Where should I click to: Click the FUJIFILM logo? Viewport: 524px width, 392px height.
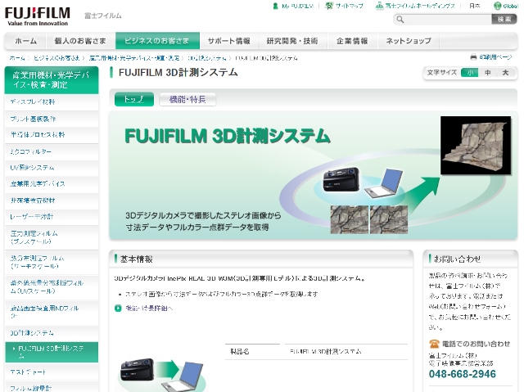pyautogui.click(x=38, y=16)
